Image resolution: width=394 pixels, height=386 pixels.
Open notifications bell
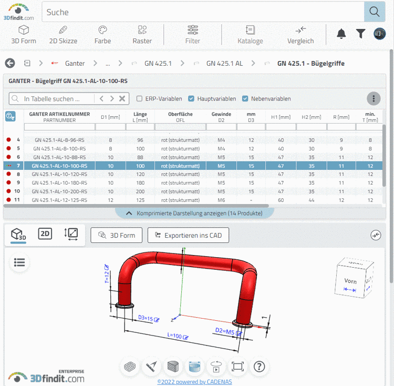click(x=341, y=34)
